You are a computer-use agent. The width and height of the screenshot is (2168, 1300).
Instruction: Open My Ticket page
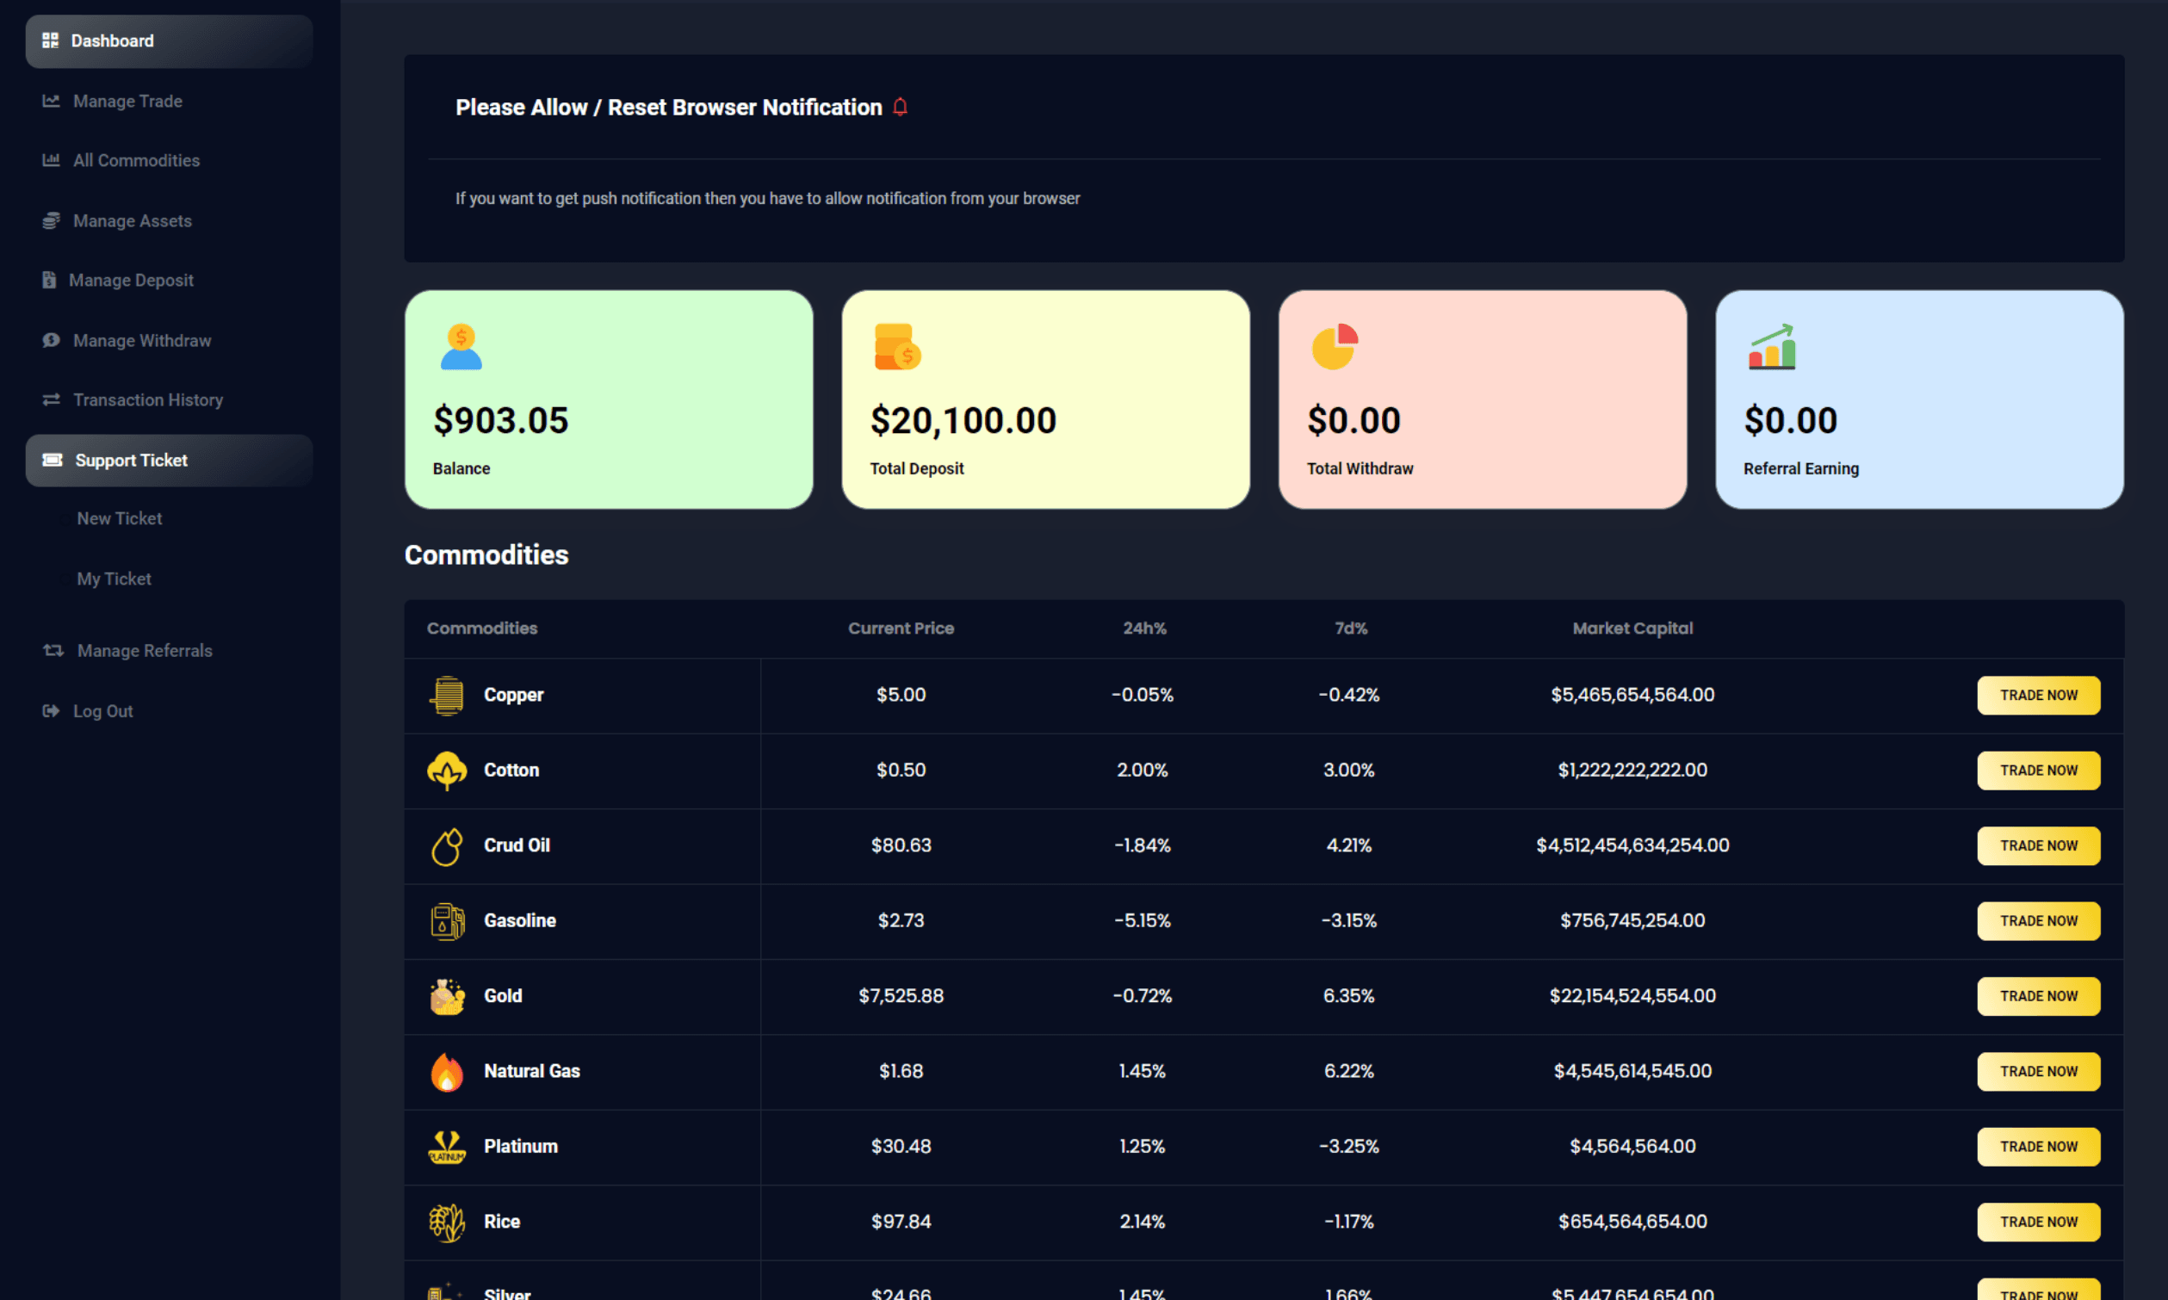click(114, 579)
